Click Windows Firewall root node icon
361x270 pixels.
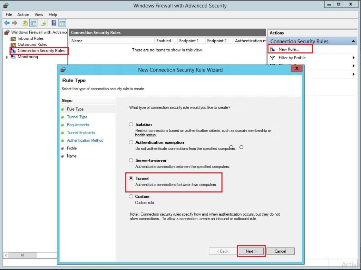click(7, 32)
